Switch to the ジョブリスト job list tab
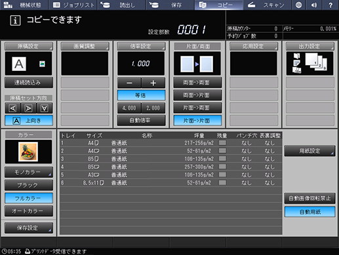The width and height of the screenshot is (339, 255). pos(73,5)
